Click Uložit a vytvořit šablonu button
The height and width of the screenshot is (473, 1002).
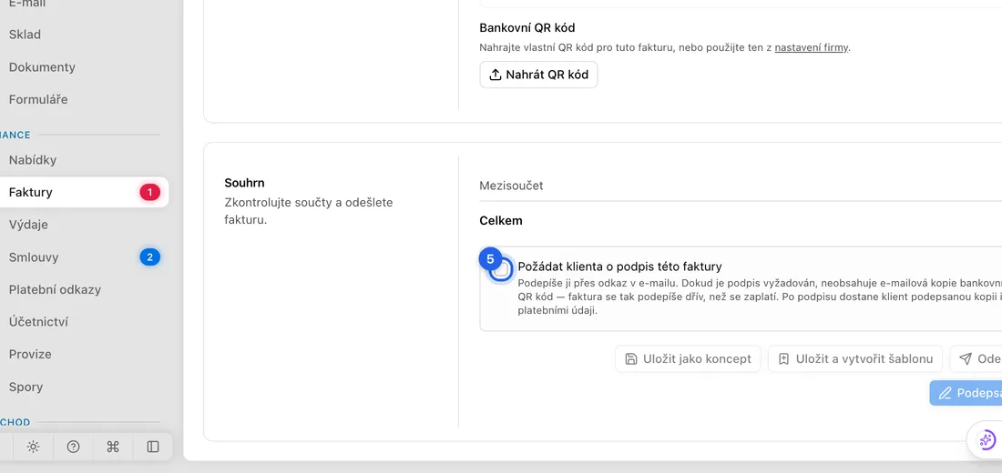click(855, 358)
